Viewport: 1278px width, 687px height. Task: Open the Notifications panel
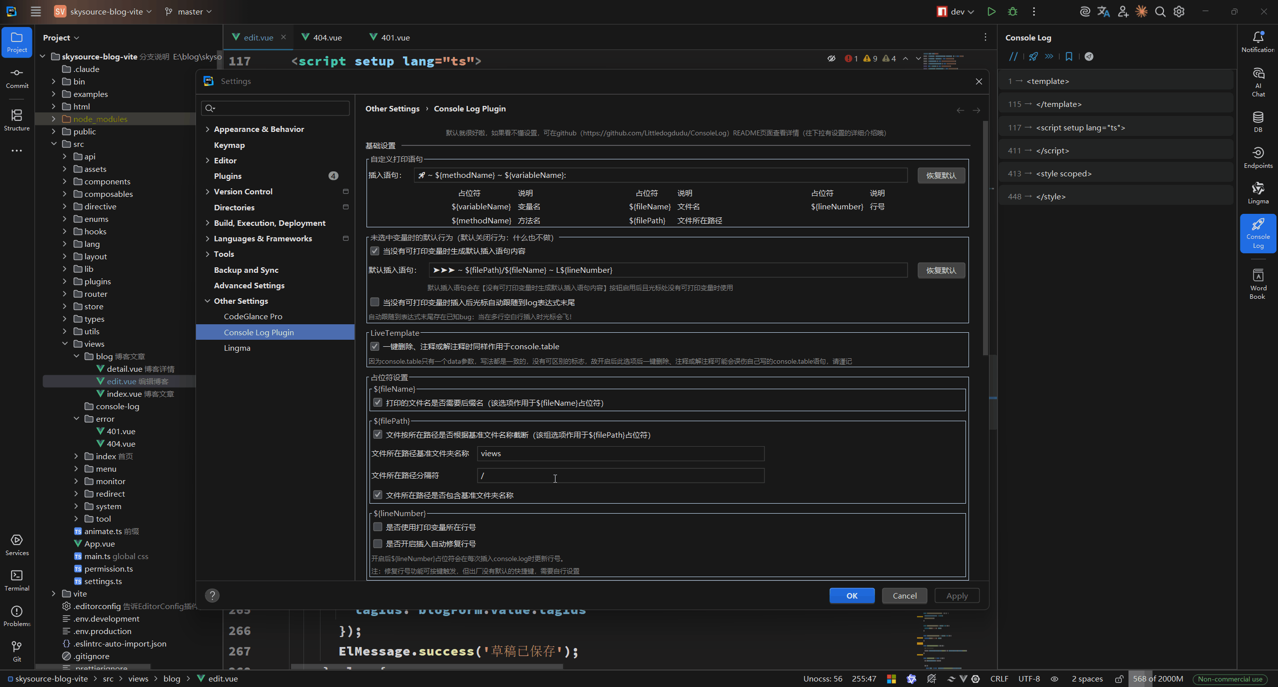coord(1258,42)
